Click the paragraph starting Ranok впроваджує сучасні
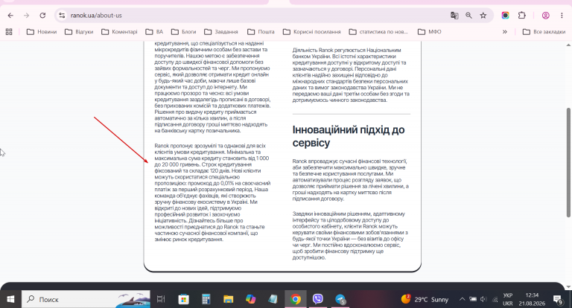This screenshot has width=572, height=308. tap(351, 180)
